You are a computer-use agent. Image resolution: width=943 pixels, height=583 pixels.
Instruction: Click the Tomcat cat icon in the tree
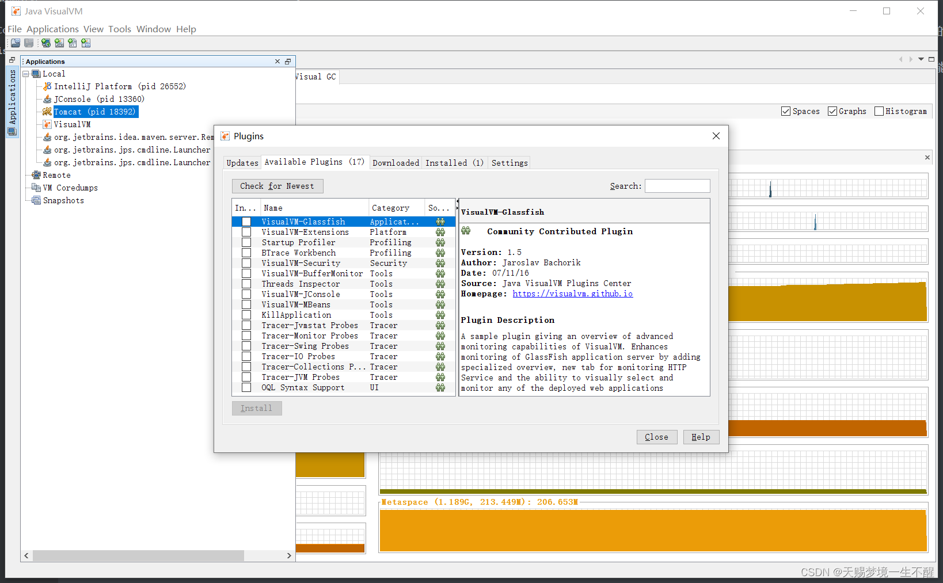click(x=47, y=112)
